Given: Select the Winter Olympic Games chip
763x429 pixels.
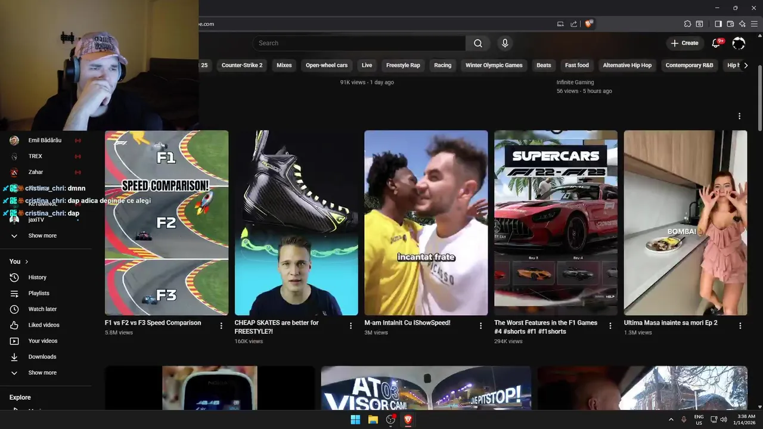Looking at the screenshot, I should click(494, 66).
